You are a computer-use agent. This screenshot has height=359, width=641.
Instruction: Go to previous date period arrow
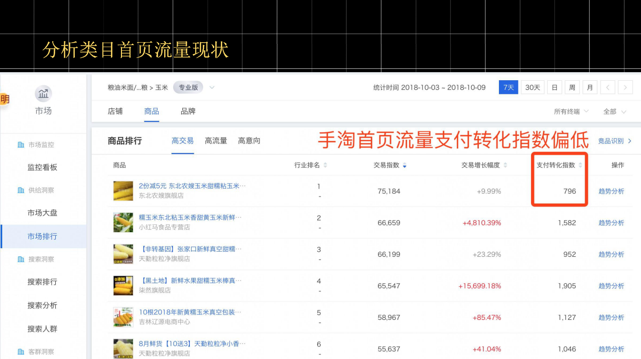pos(607,87)
